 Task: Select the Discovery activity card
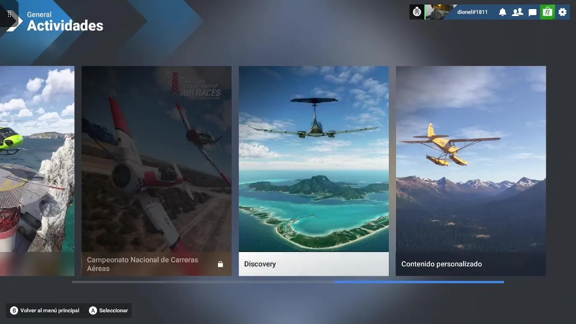pyautogui.click(x=314, y=171)
